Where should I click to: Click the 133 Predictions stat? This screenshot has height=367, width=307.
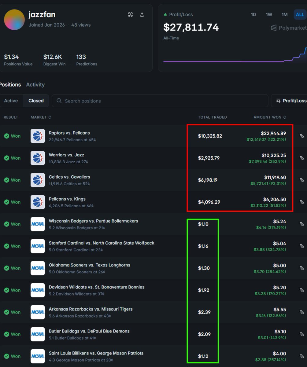(x=87, y=60)
